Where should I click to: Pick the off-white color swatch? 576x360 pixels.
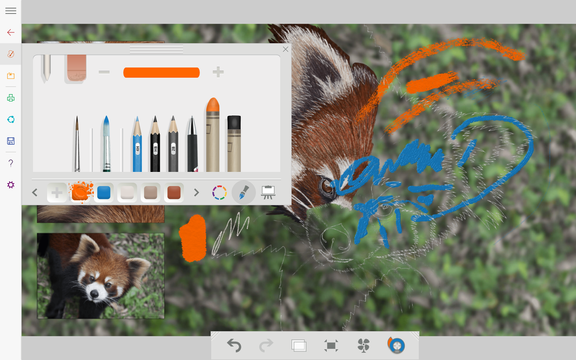(127, 193)
